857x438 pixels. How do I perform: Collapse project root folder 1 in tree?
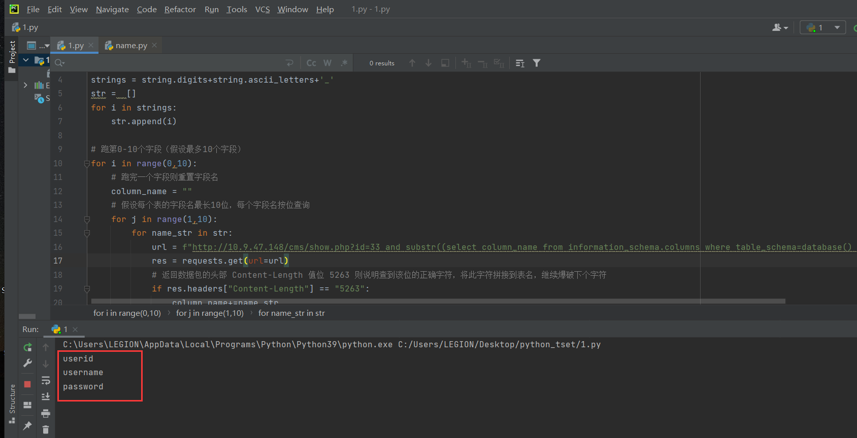pos(25,60)
